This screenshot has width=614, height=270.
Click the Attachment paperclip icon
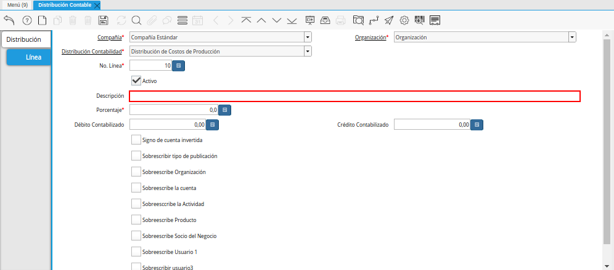(152, 20)
